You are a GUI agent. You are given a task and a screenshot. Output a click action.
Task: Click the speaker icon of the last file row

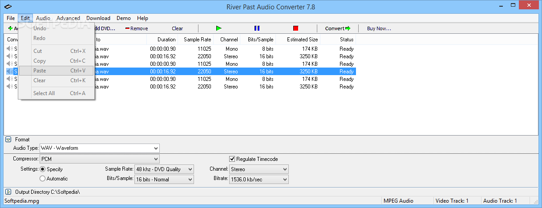coord(10,87)
